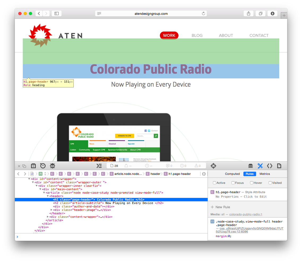Open the Debugger bug icon panel
The image size is (302, 262).
52,166
